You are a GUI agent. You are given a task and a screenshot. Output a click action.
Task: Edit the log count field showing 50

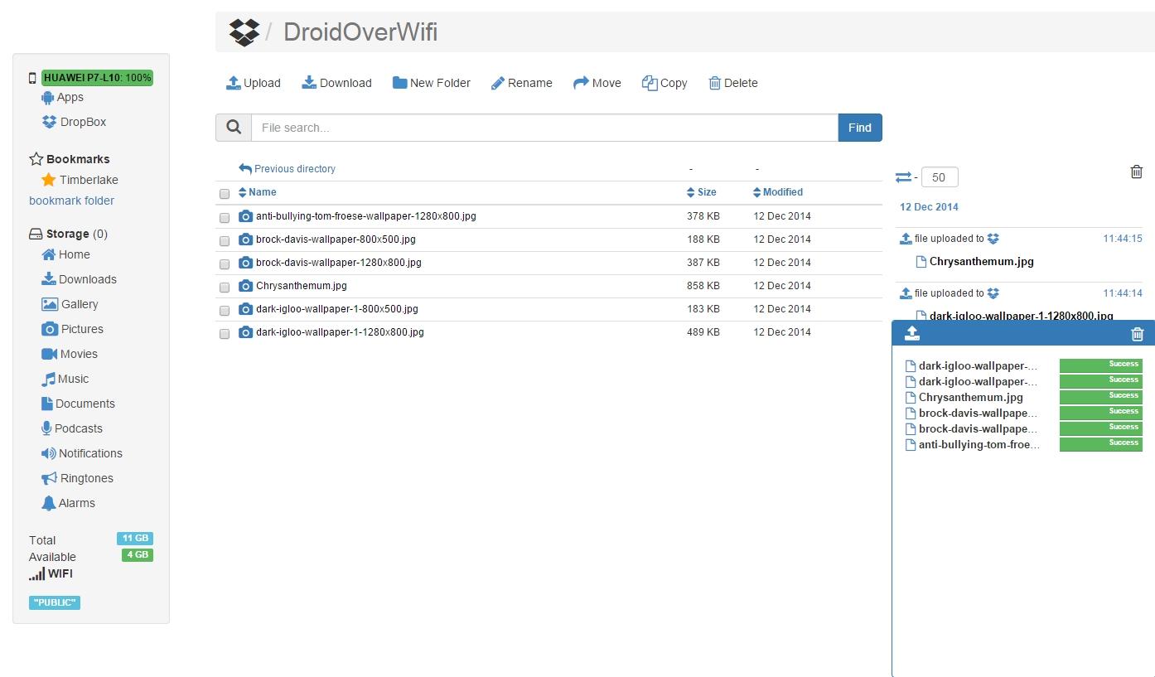point(940,177)
